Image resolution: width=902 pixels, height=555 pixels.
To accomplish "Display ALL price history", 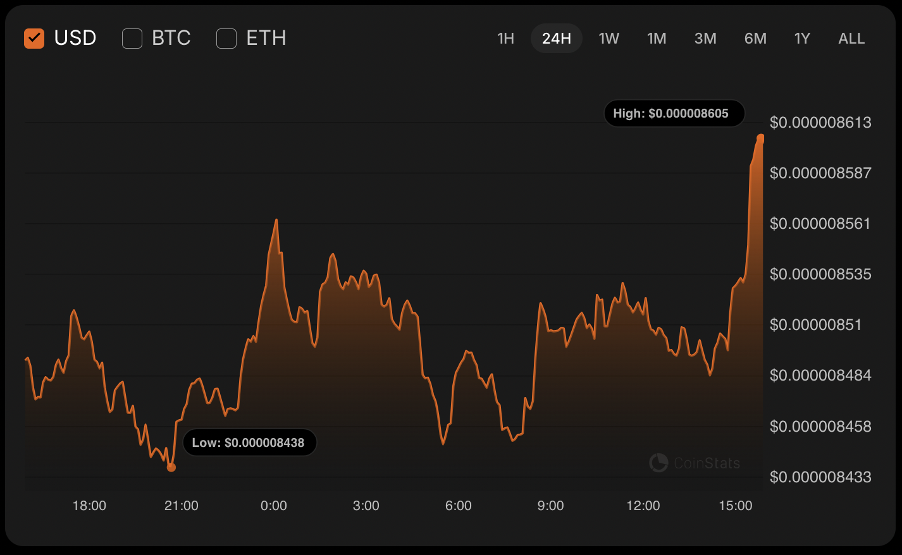I will [x=851, y=39].
